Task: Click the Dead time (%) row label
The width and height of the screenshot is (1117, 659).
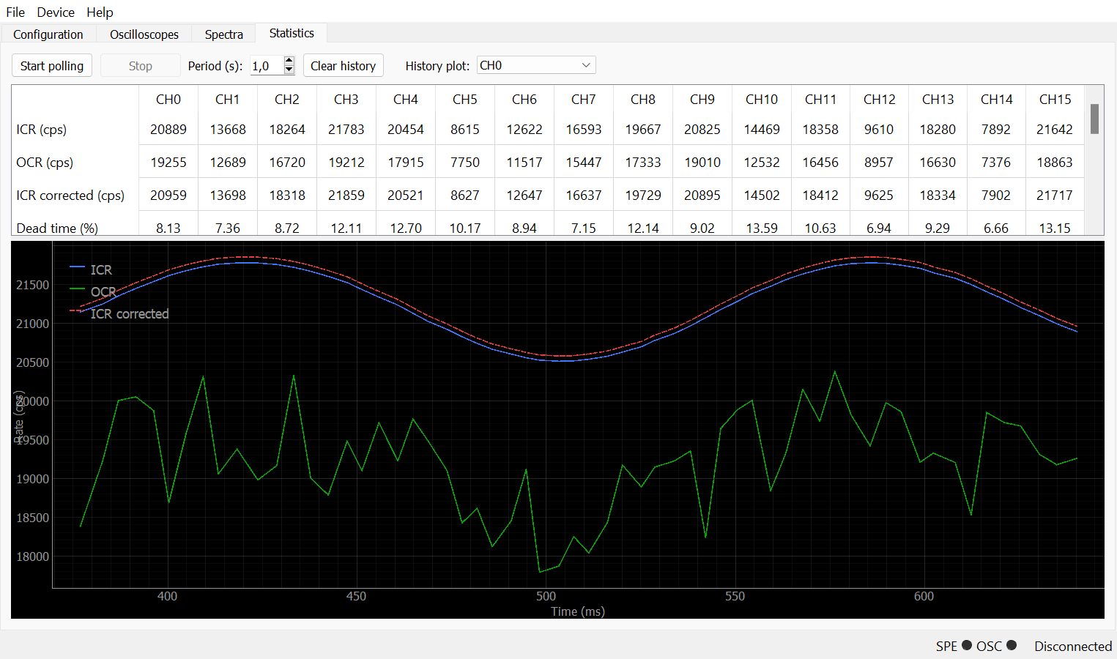Action: point(57,228)
